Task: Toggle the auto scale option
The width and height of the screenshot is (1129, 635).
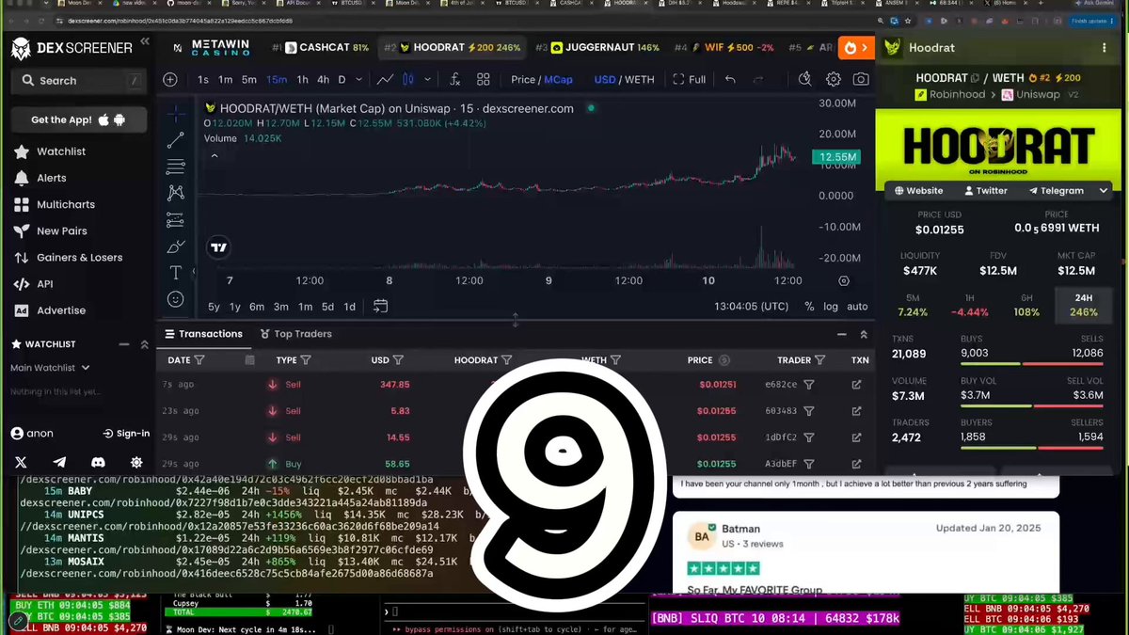Action: (x=857, y=307)
